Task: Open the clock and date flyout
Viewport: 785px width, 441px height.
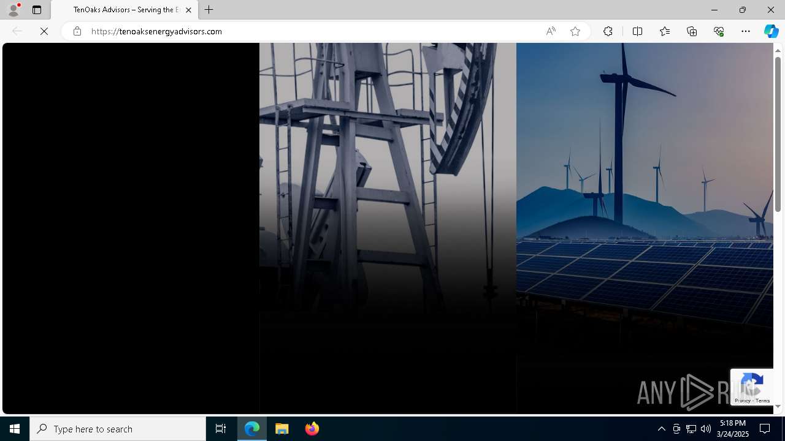Action: (734, 429)
